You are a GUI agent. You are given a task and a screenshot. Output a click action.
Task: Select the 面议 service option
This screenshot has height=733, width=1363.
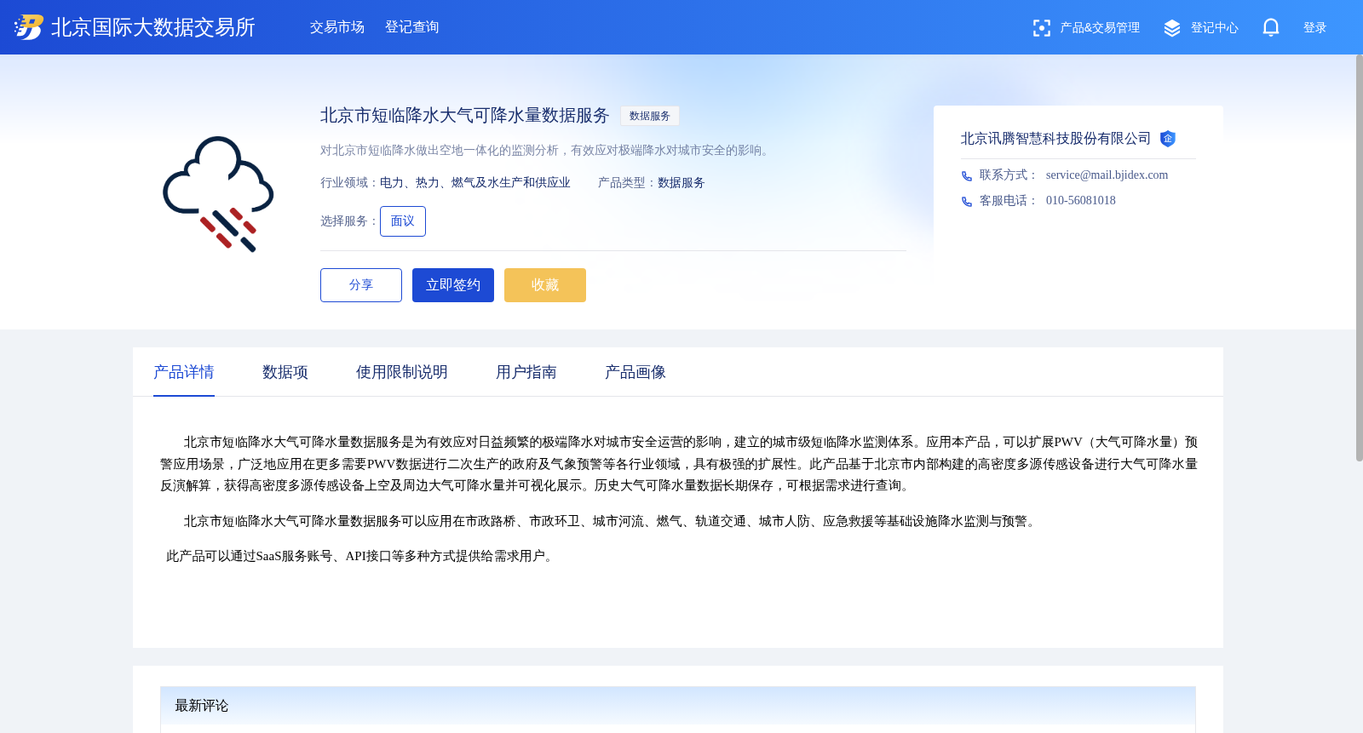403,221
